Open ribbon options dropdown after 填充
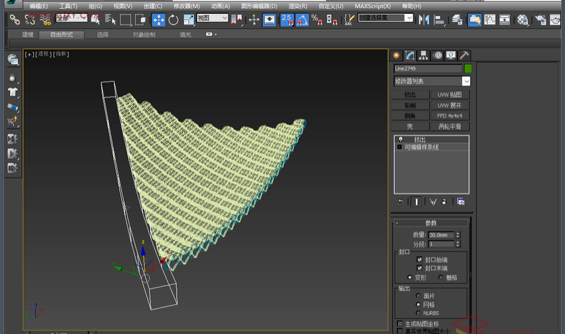 point(211,34)
